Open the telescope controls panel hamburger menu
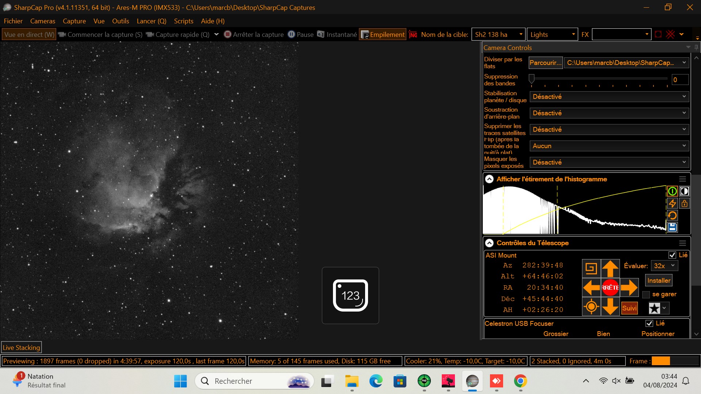Screen dimensions: 701x394 tap(682, 243)
